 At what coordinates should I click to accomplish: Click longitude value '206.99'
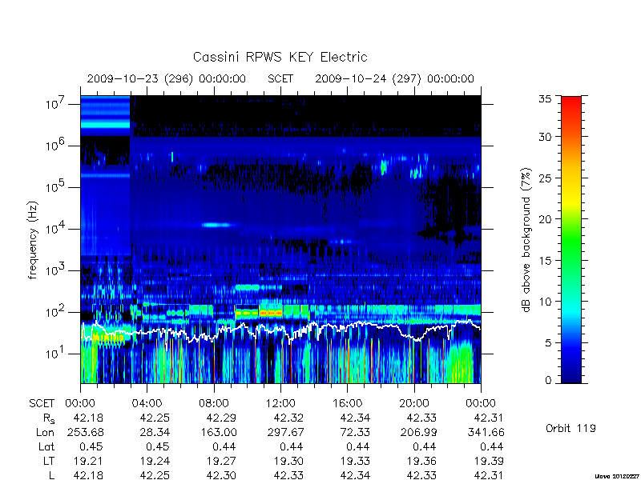418,432
